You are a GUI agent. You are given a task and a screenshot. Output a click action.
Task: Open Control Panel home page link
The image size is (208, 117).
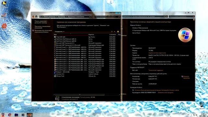41,22
